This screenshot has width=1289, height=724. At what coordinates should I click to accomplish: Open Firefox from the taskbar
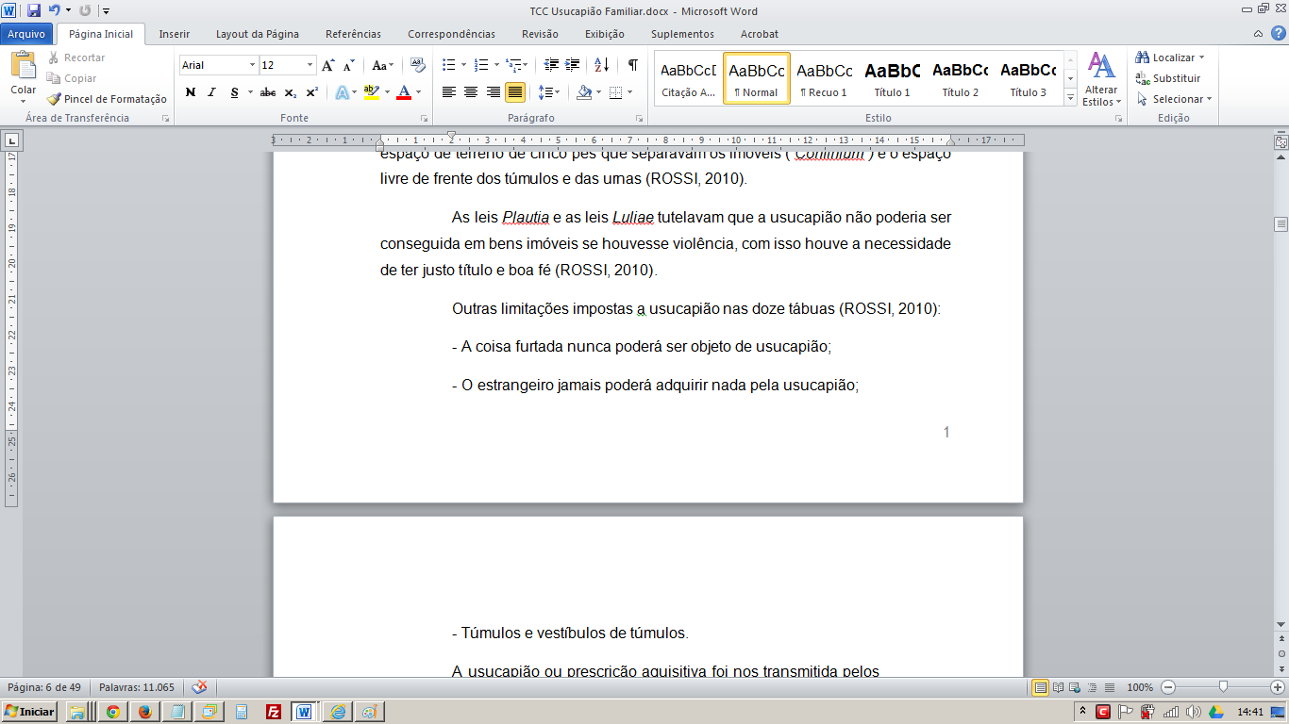pyautogui.click(x=144, y=712)
